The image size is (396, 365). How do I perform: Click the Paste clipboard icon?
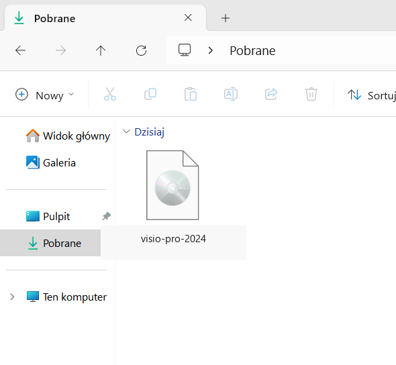[191, 94]
